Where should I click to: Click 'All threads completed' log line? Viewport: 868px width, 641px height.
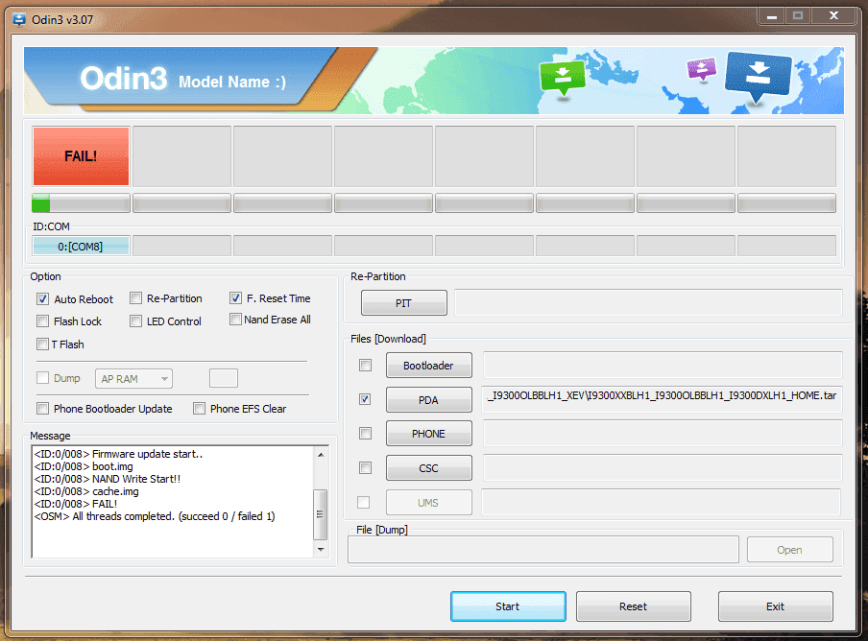(155, 516)
